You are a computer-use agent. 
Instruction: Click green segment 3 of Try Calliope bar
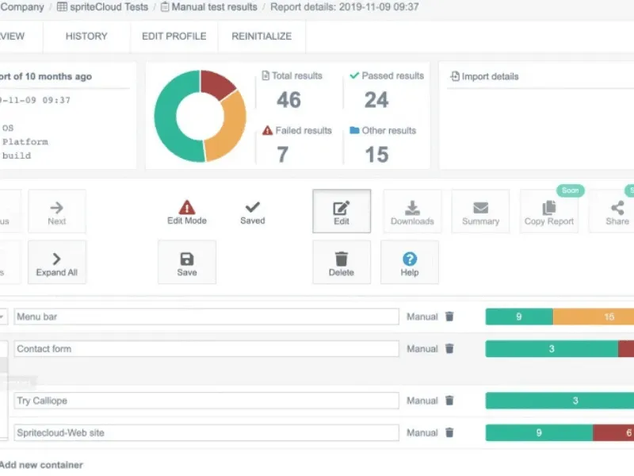(x=560, y=401)
